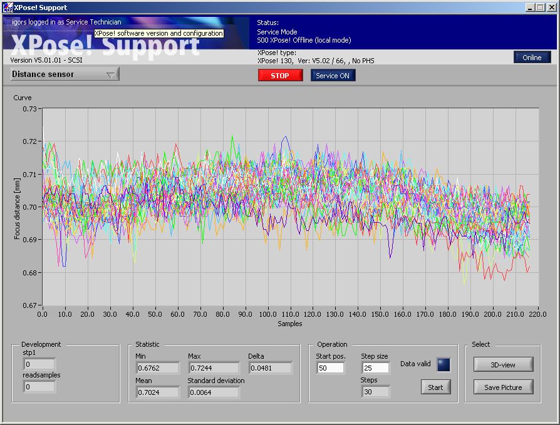Click the Max statistic value 0.7244
The image size is (560, 425).
pos(214,368)
